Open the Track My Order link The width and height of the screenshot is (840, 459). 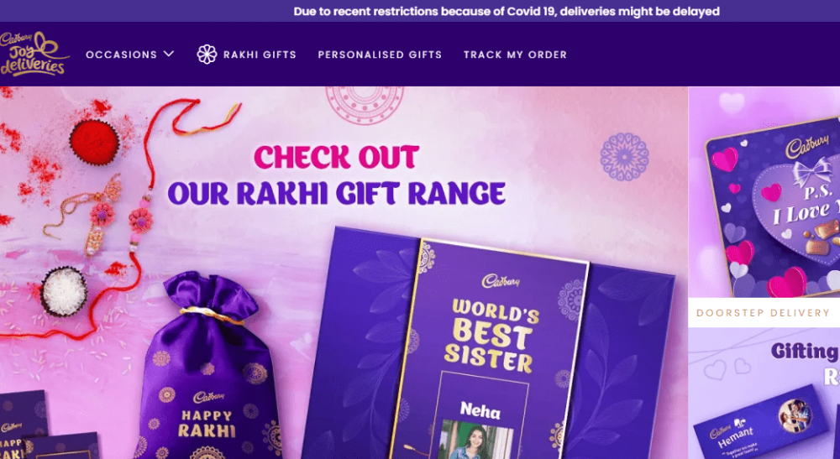coord(516,55)
